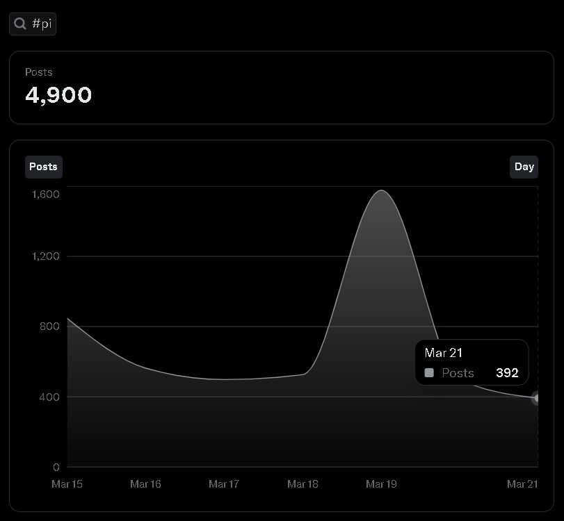Click the 4,900 posts total
564x521 pixels.
pyautogui.click(x=58, y=95)
